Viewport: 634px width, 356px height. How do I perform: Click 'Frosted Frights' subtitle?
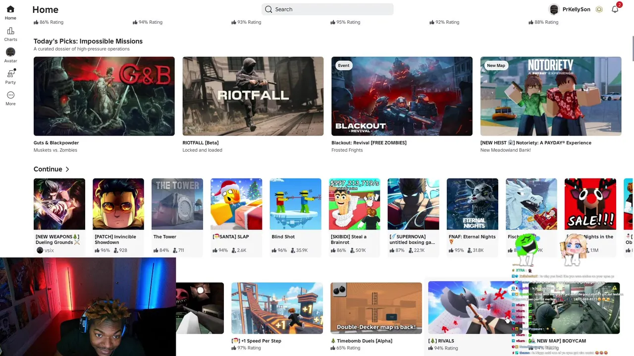click(347, 150)
